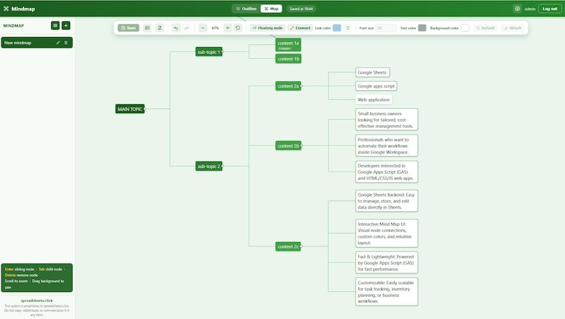
Task: Rename New mindmap with the pencil icon
Action: click(58, 43)
